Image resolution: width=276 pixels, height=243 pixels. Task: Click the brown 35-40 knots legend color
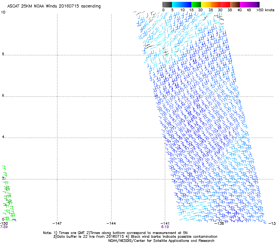tap(235, 4)
